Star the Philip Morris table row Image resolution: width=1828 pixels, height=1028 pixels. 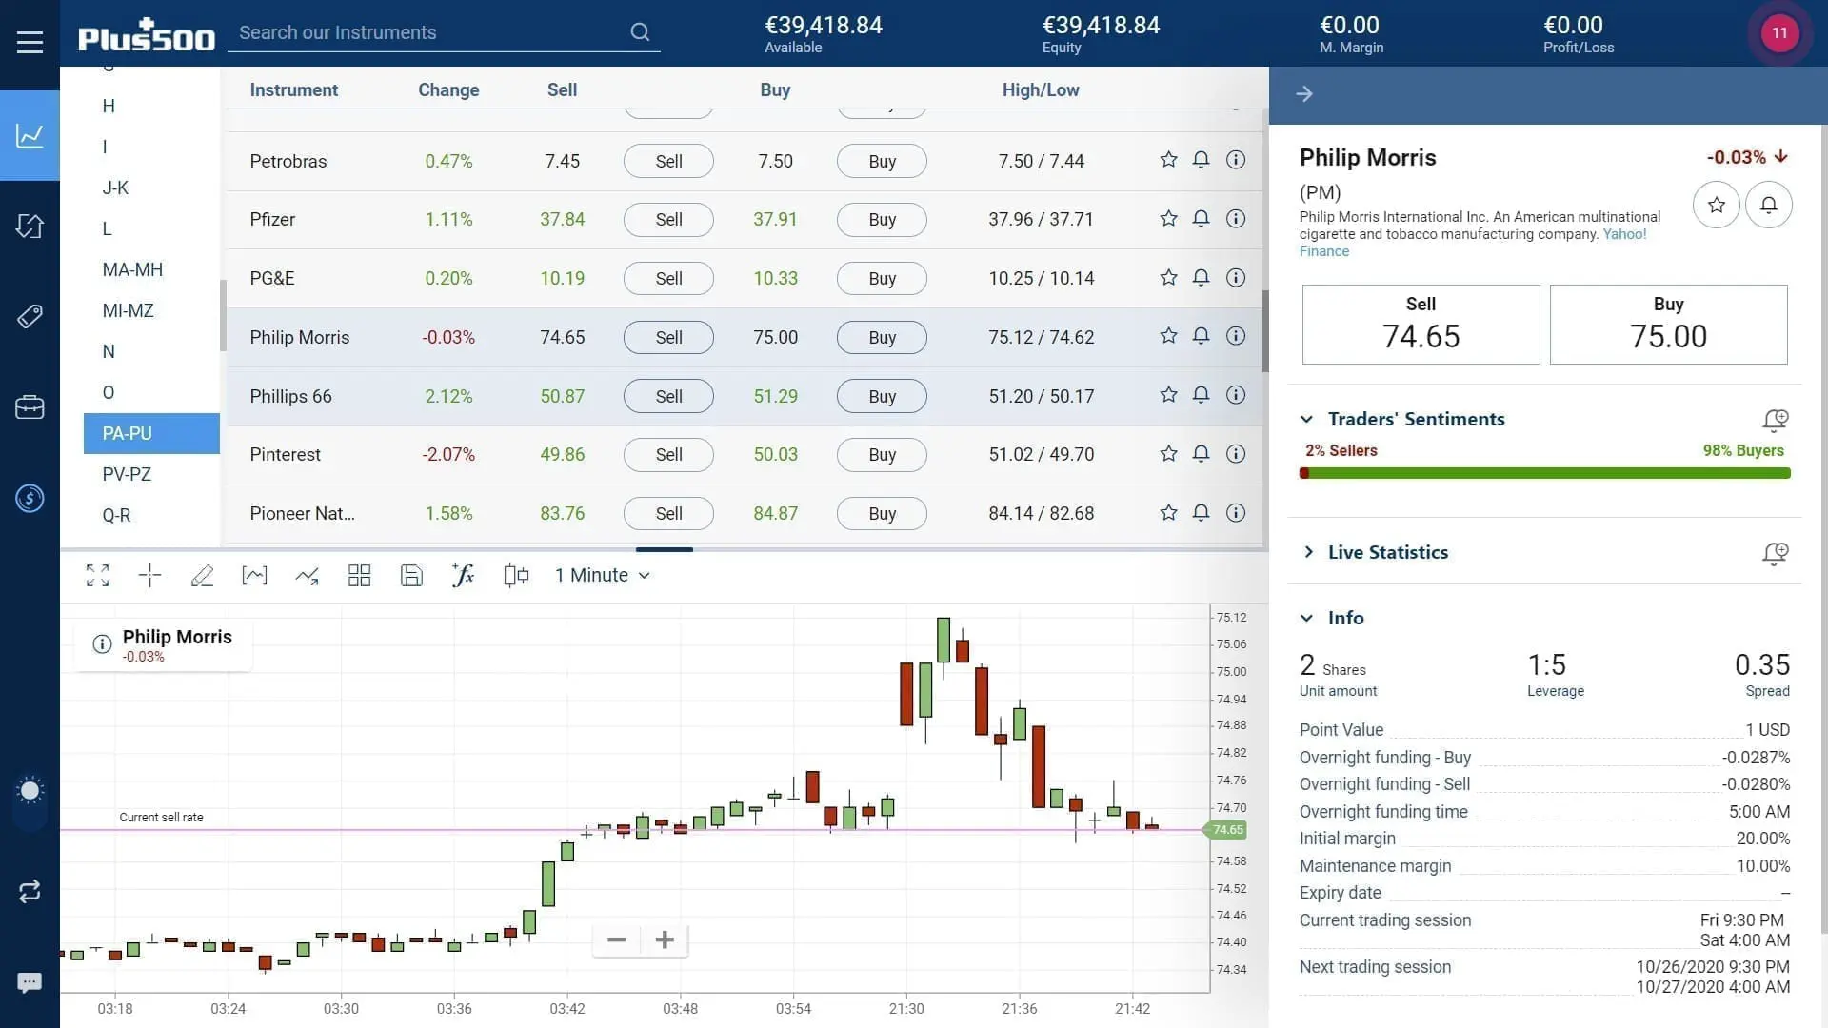coord(1168,336)
